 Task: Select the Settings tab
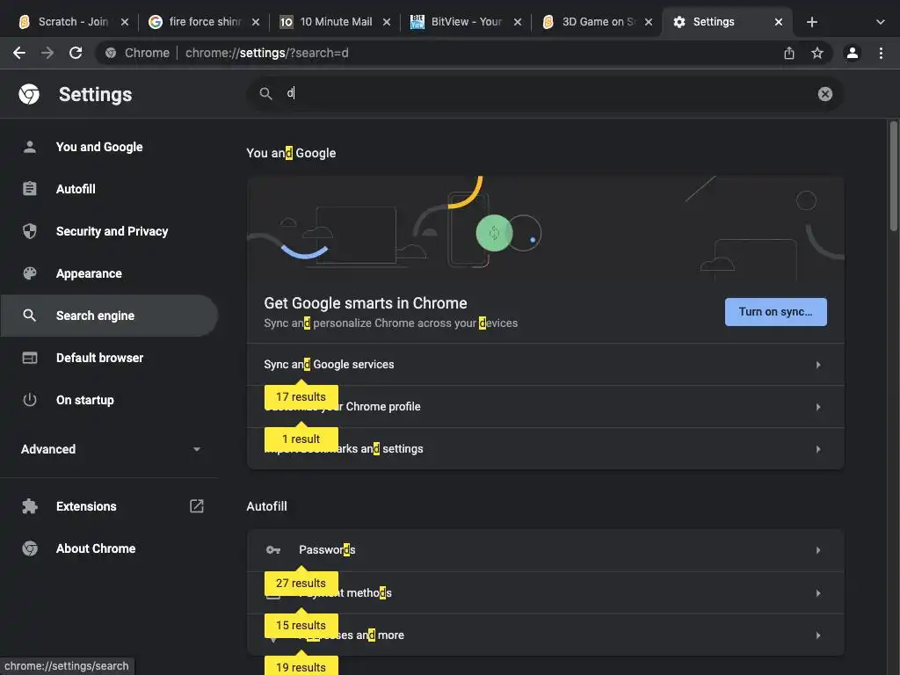[727, 22]
